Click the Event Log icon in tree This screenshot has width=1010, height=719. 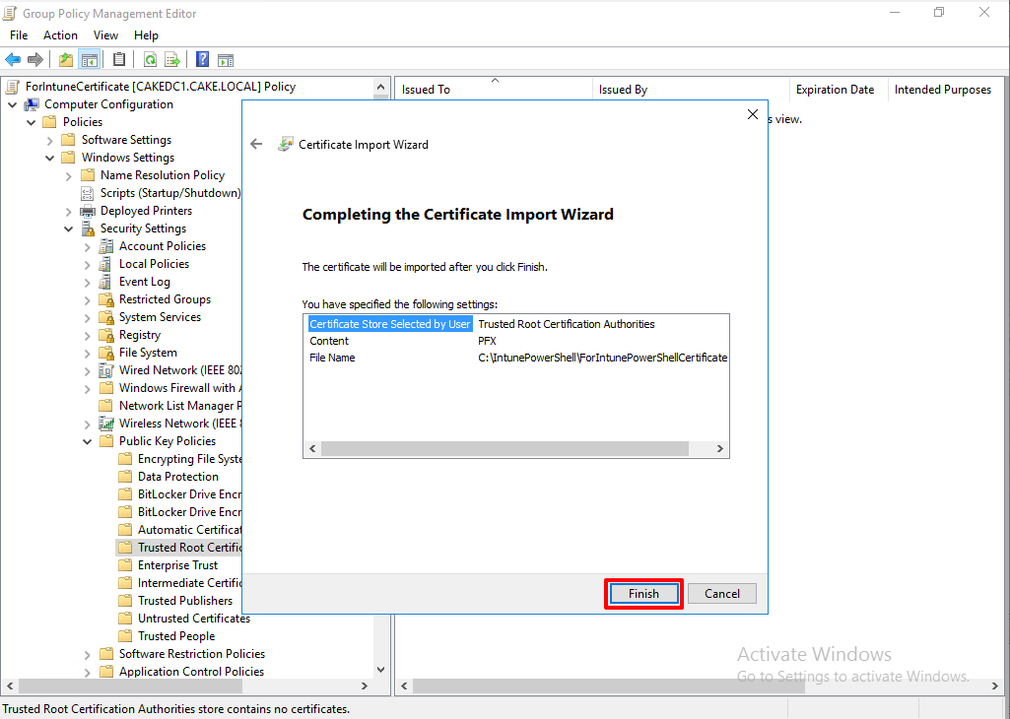(106, 282)
